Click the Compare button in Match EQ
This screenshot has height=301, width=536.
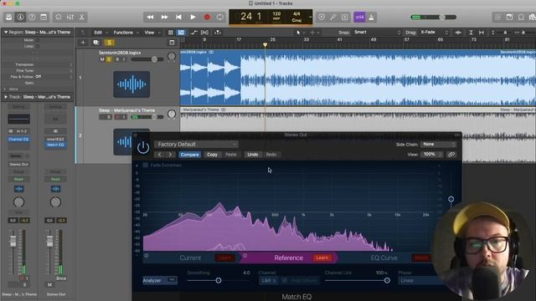click(190, 155)
